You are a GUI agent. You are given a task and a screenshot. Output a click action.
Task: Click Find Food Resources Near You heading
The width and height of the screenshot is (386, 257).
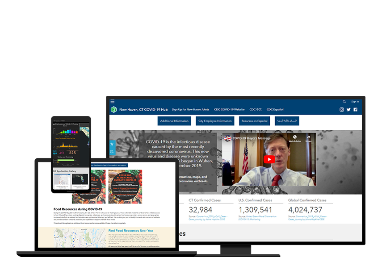[x=130, y=231]
